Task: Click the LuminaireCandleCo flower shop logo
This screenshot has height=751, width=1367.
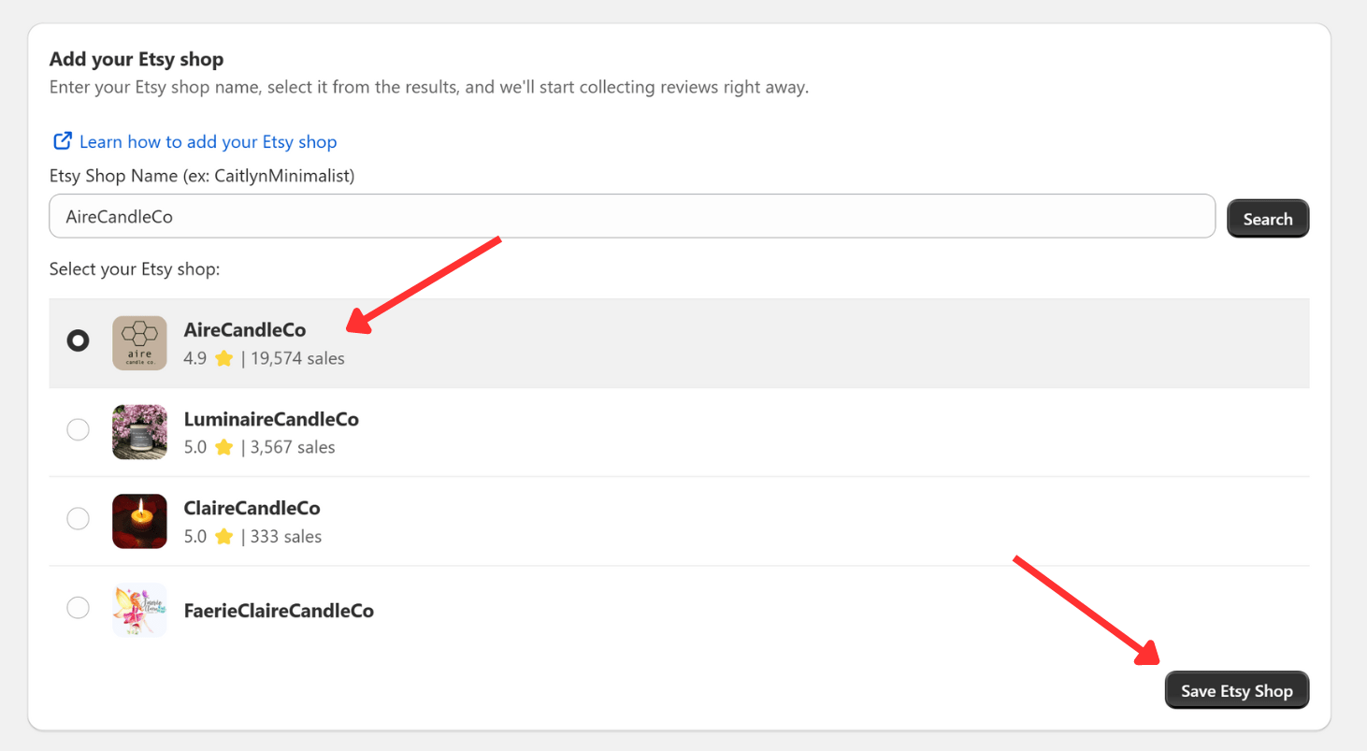Action: (x=139, y=432)
